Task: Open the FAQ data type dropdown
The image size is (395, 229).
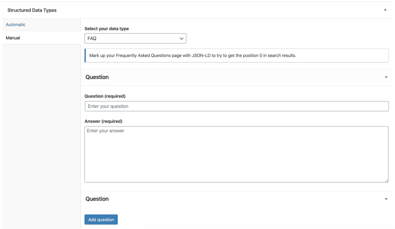Action: (135, 38)
